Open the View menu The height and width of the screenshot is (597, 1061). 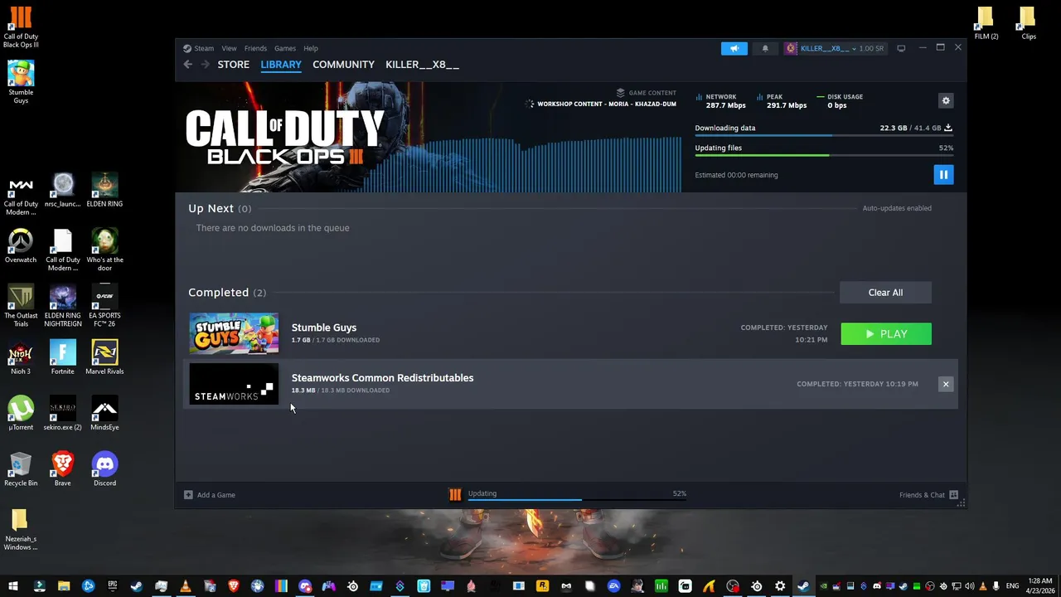(x=229, y=48)
